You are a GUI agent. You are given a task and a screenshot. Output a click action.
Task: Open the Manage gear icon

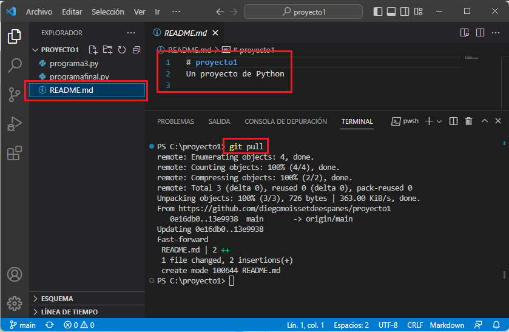[15, 303]
